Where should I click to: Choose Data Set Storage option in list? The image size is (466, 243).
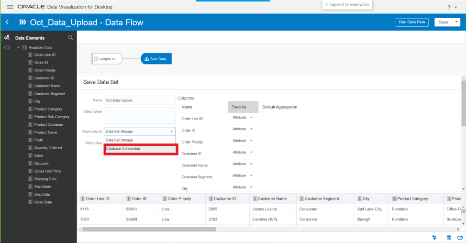click(140, 140)
